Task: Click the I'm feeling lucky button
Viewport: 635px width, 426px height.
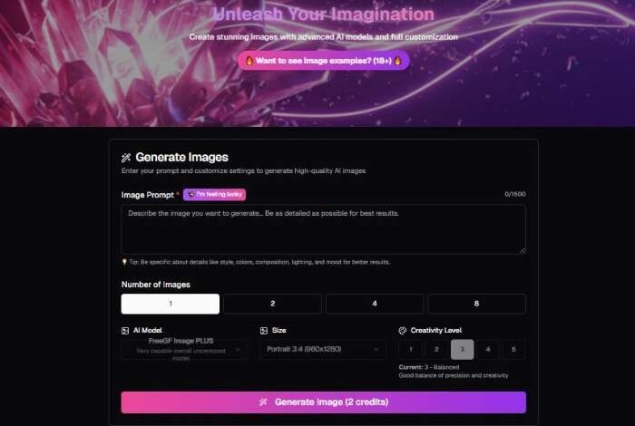Action: (x=215, y=195)
